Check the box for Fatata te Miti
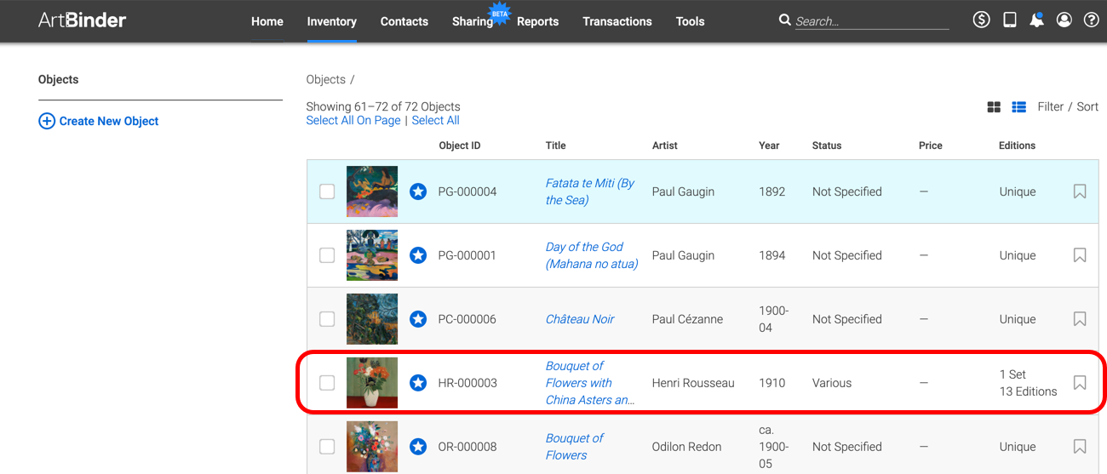 point(327,191)
